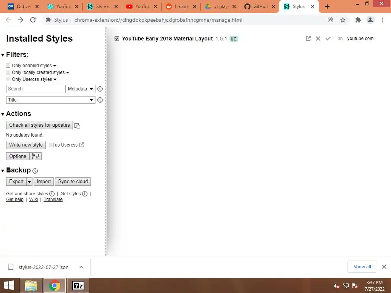Tick the as Usercss checkbox
This screenshot has height=293, width=391.
tap(51, 145)
